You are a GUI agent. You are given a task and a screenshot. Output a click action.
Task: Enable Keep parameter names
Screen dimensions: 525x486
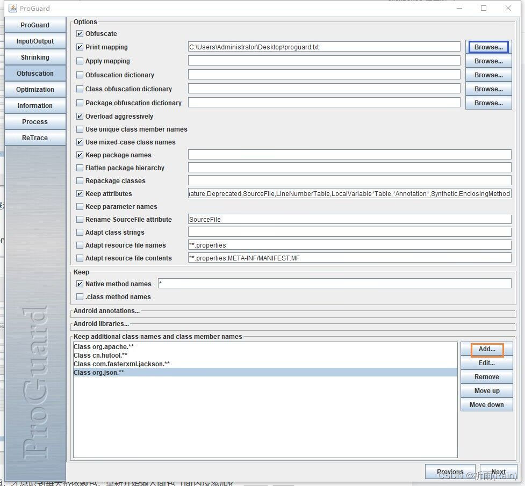(x=80, y=207)
